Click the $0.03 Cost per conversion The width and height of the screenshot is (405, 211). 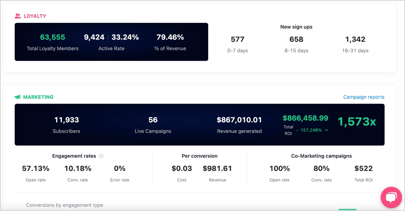pos(182,169)
